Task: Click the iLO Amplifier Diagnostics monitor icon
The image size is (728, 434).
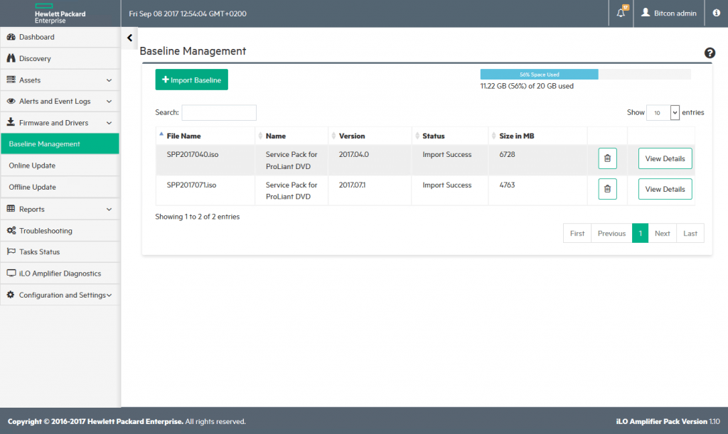Action: (11, 273)
